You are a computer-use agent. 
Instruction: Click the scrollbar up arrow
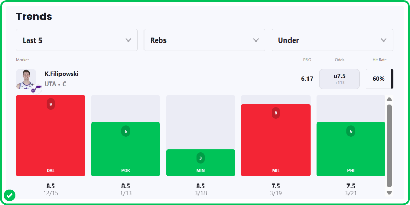[x=389, y=99]
